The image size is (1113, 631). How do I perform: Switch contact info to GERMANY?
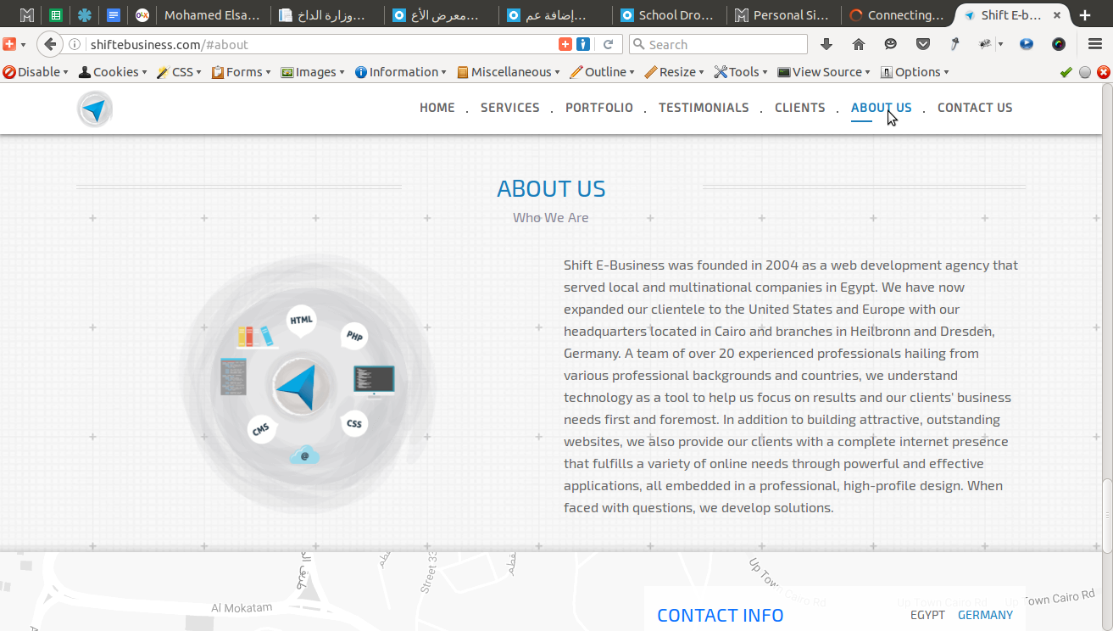[x=985, y=615]
